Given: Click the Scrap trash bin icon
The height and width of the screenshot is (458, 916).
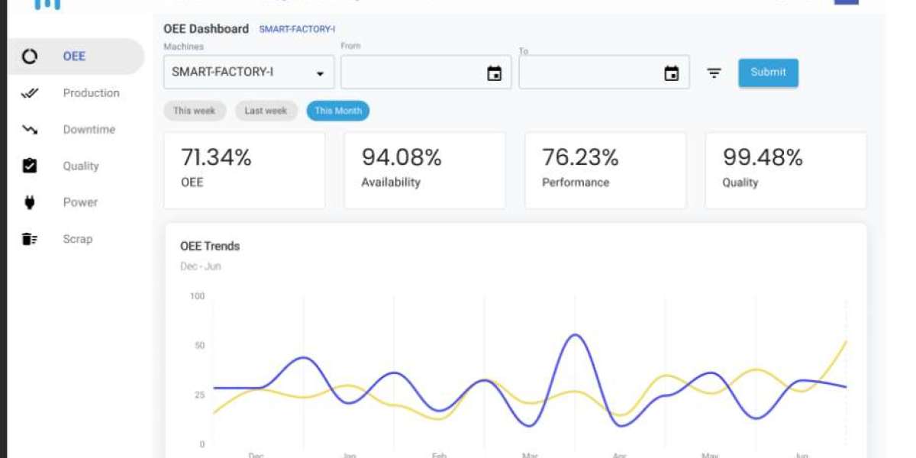Looking at the screenshot, I should click(x=30, y=239).
